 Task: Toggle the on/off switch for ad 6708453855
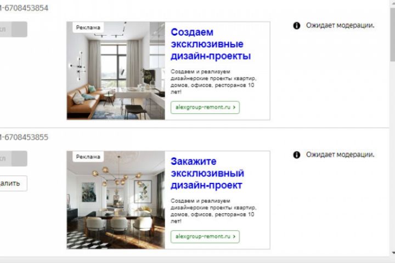13,158
